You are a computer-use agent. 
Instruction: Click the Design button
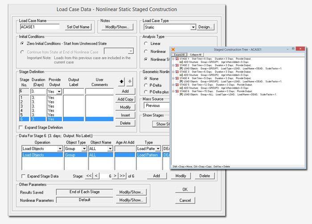coord(205,27)
